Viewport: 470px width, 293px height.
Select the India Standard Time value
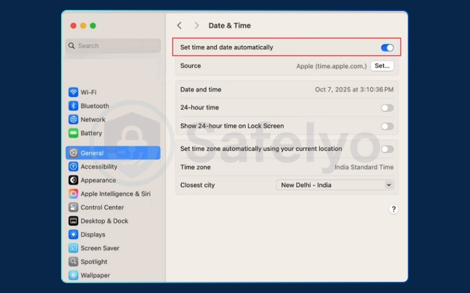[x=364, y=167]
